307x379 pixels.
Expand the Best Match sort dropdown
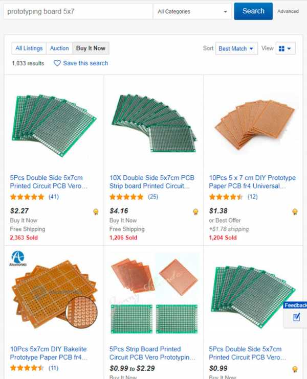pyautogui.click(x=236, y=49)
